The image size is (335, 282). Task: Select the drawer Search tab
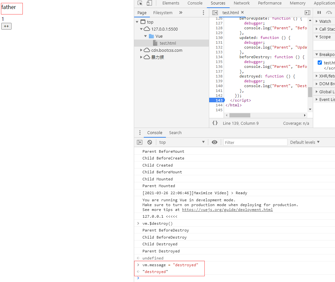pos(175,132)
